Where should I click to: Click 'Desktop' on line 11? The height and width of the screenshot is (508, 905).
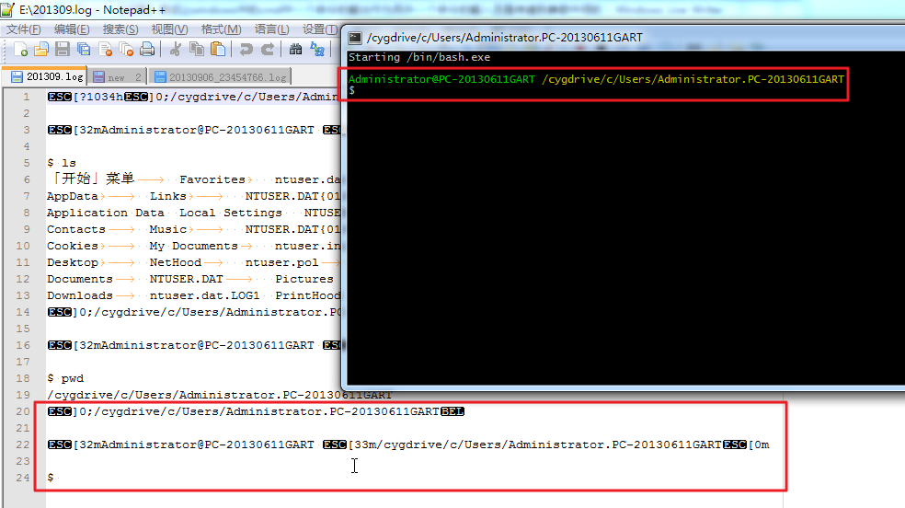[73, 262]
